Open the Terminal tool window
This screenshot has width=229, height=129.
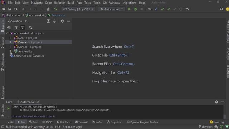point(81,122)
